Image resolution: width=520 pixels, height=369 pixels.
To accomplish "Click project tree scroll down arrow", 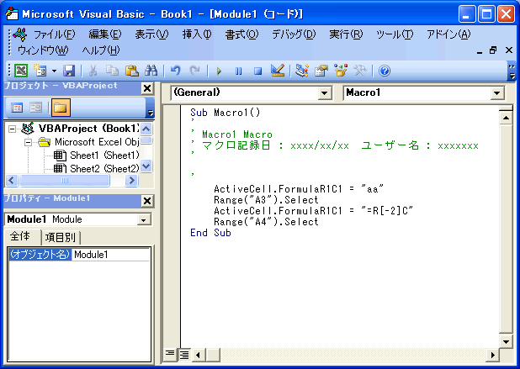I will (146, 166).
